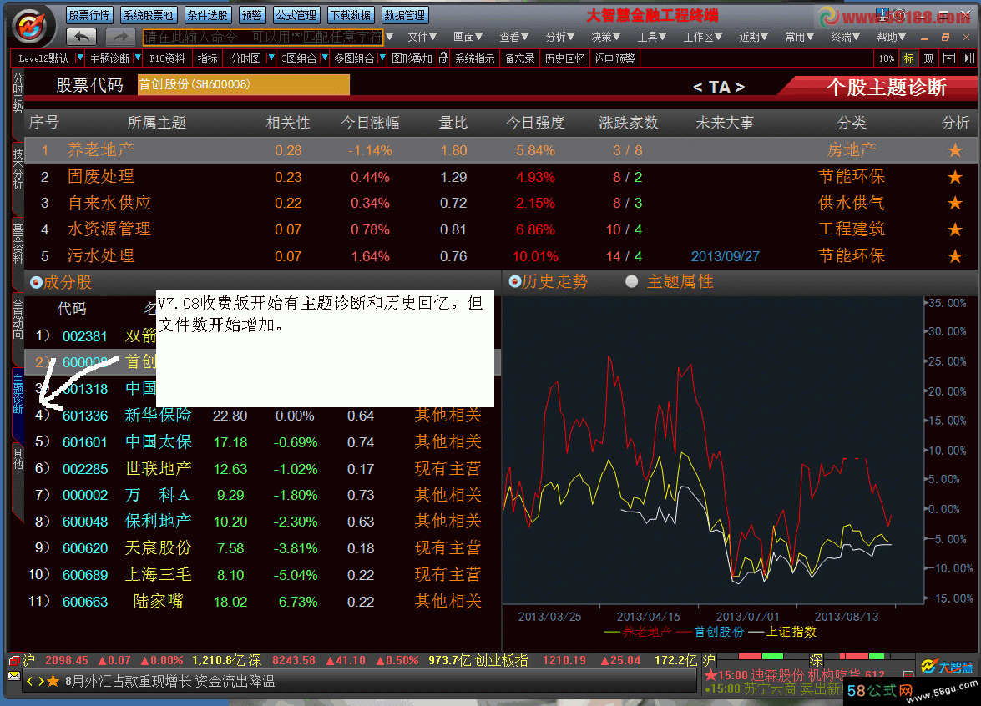Click the 10% zoom indicator in toolbar
This screenshot has height=706, width=981.
coord(886,58)
